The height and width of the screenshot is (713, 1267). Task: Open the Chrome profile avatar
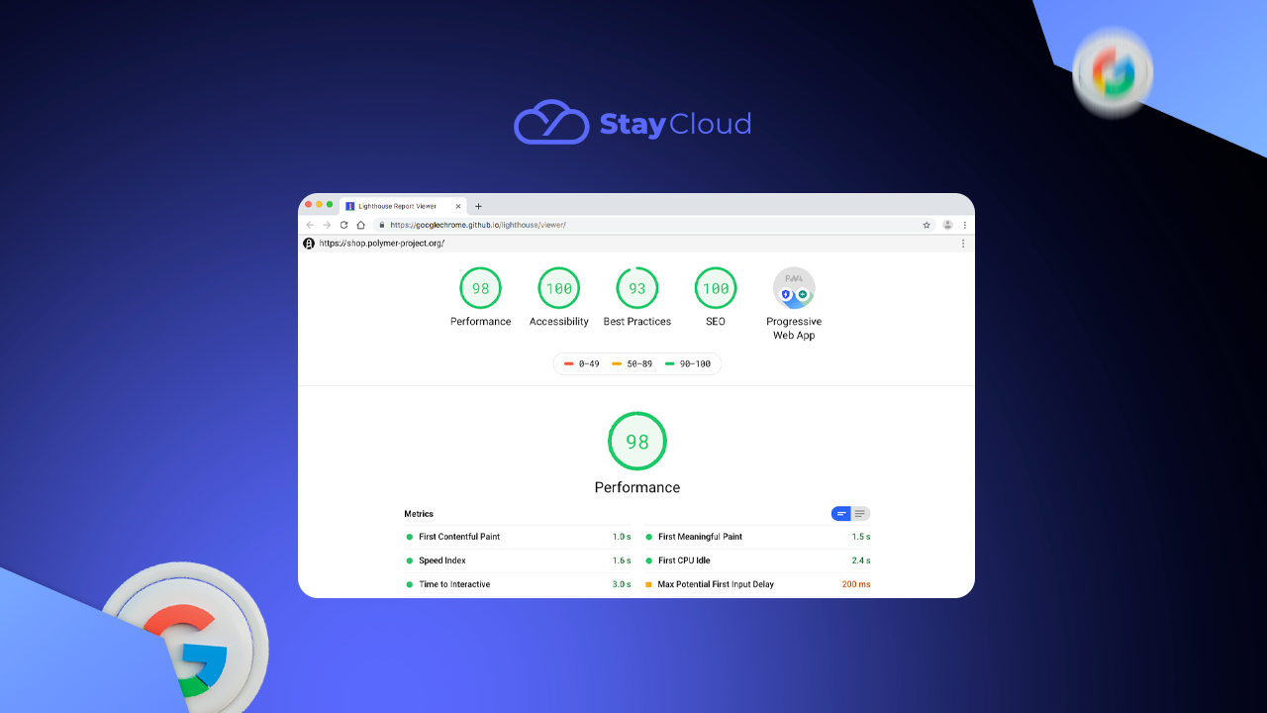pyautogui.click(x=947, y=225)
